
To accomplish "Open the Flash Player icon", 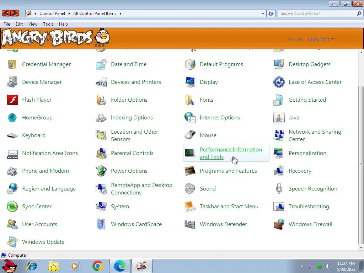I will pyautogui.click(x=12, y=100).
